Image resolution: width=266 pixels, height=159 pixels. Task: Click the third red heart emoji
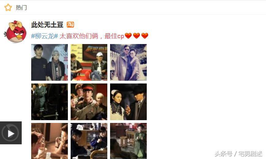pos(145,36)
